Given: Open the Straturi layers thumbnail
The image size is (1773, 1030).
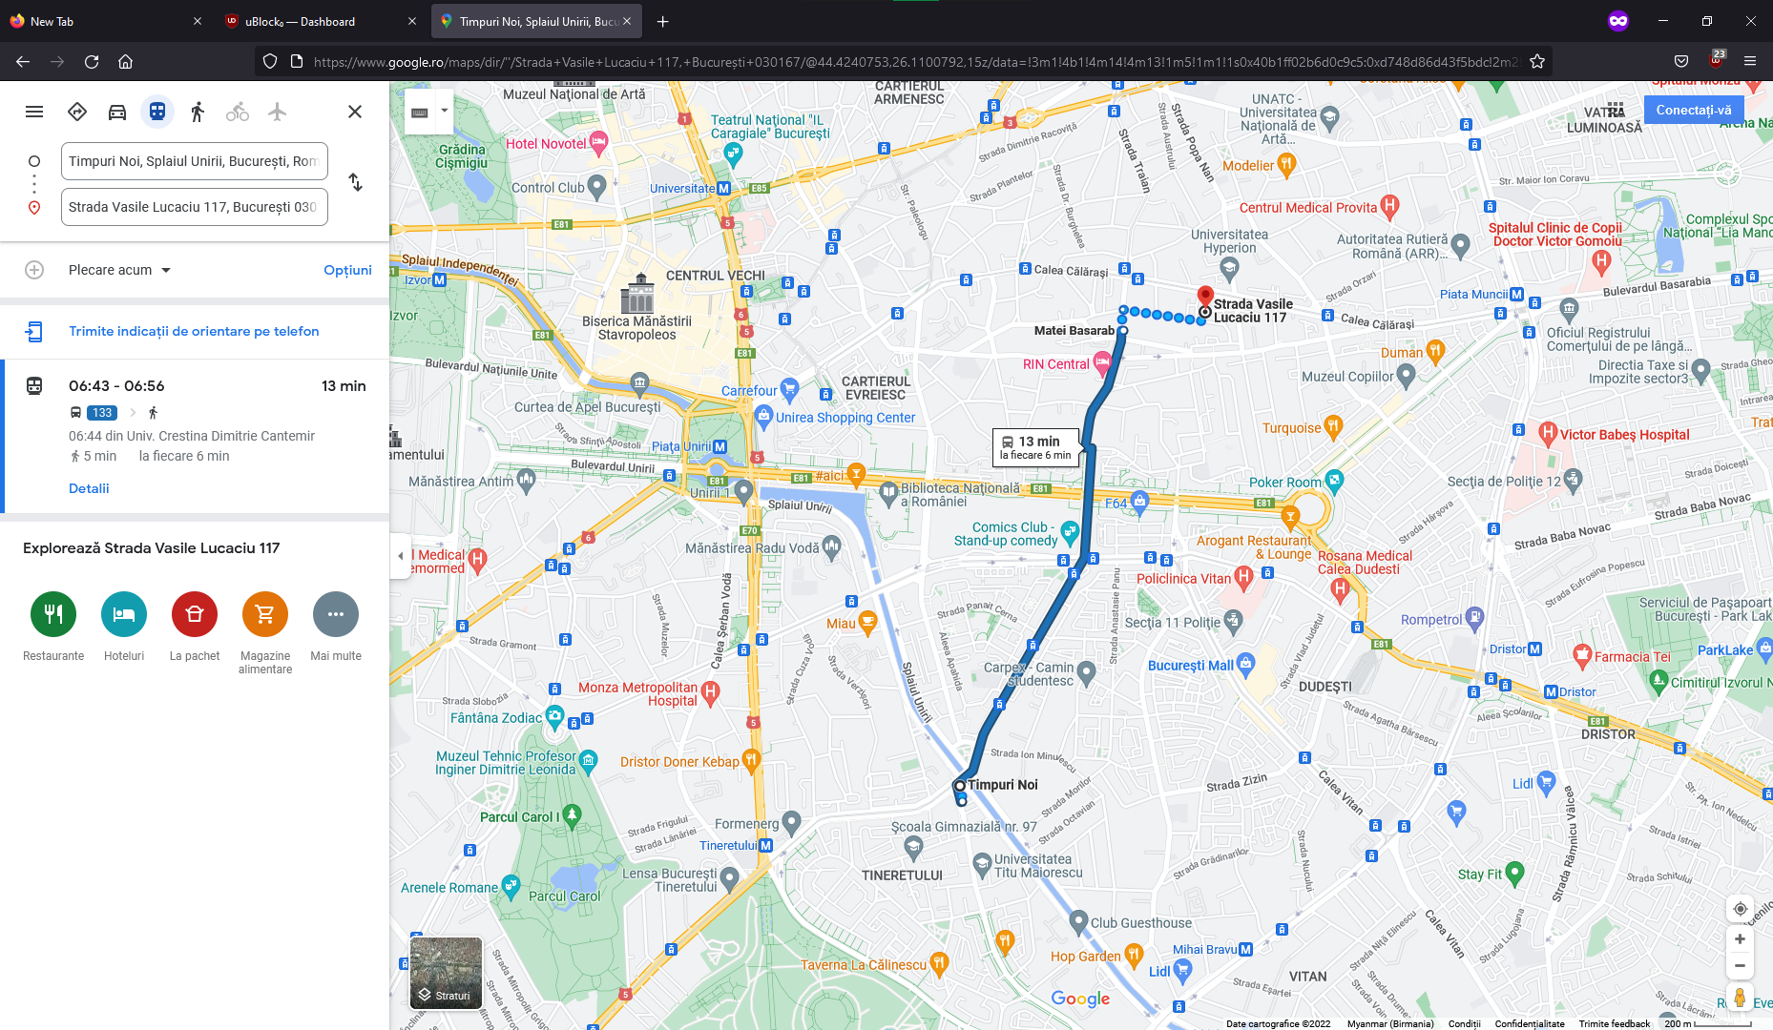Looking at the screenshot, I should click(x=446, y=973).
